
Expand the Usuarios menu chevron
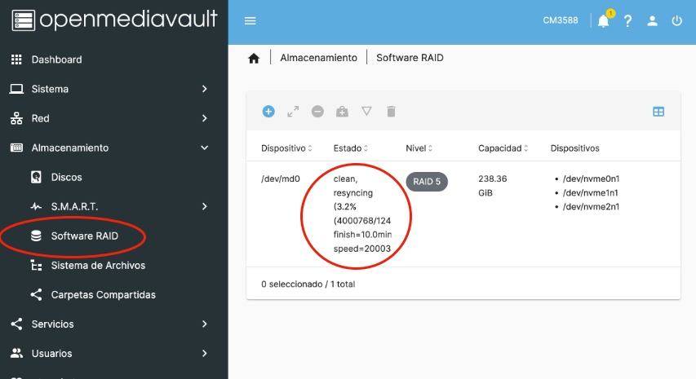[x=204, y=353]
